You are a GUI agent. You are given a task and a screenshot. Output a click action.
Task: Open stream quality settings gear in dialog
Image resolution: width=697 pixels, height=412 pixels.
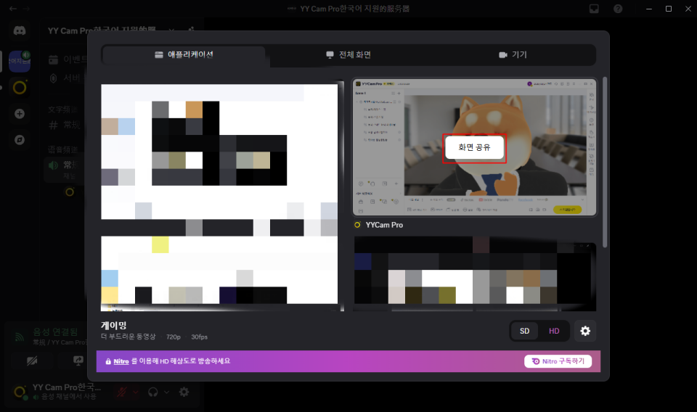585,331
